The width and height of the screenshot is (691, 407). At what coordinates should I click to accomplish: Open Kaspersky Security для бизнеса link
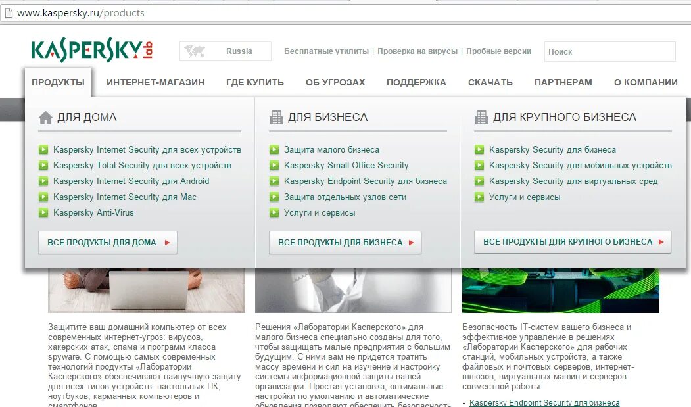[x=553, y=150]
